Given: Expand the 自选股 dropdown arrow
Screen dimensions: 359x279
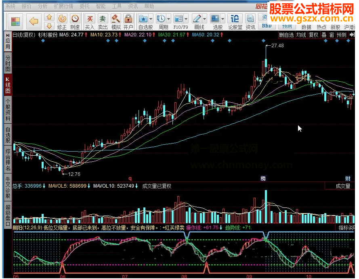Looking at the screenshot, I should (151, 19).
